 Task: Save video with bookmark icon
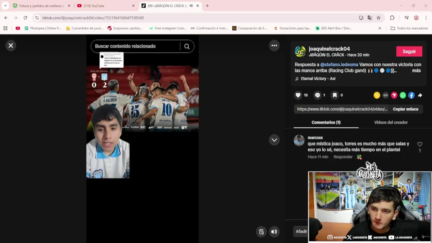tap(335, 95)
